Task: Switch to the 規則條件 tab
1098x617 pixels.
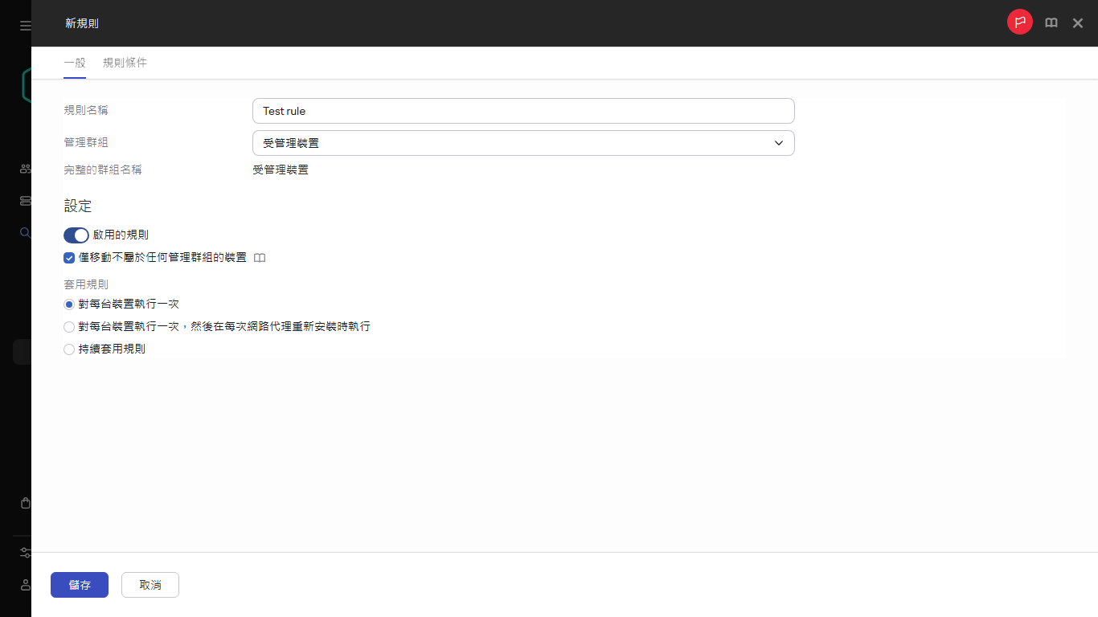Action: click(x=125, y=62)
